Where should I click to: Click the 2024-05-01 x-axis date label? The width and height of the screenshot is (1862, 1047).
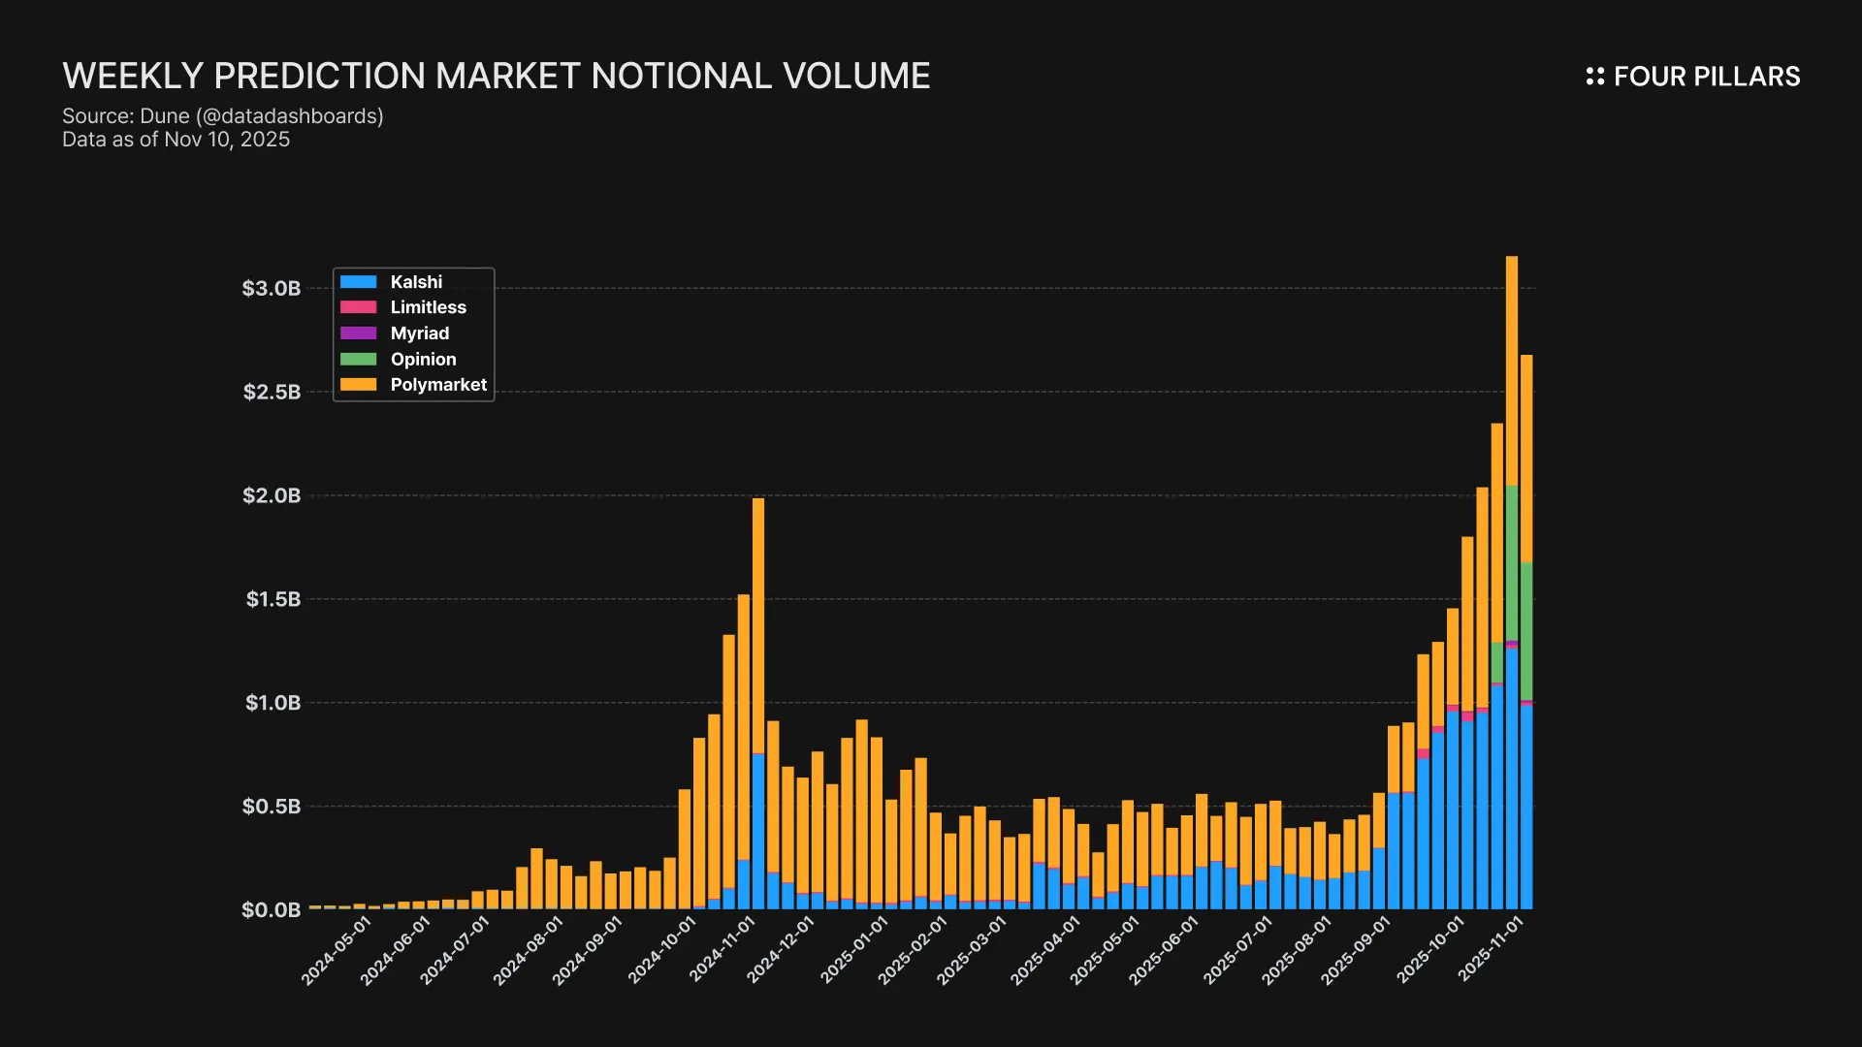(337, 951)
